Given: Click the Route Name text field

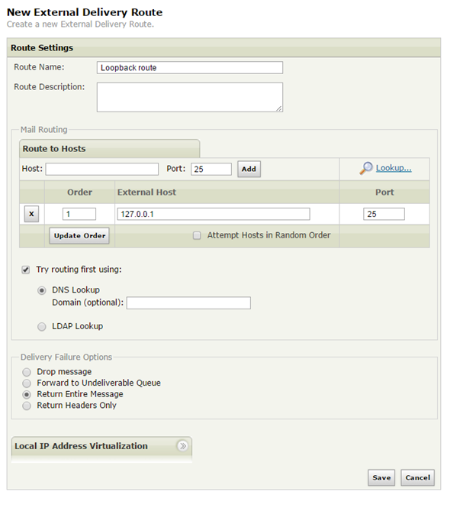Looking at the screenshot, I should [x=190, y=67].
